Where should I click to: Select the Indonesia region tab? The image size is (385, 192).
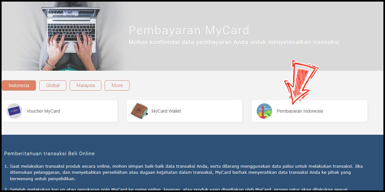point(19,85)
